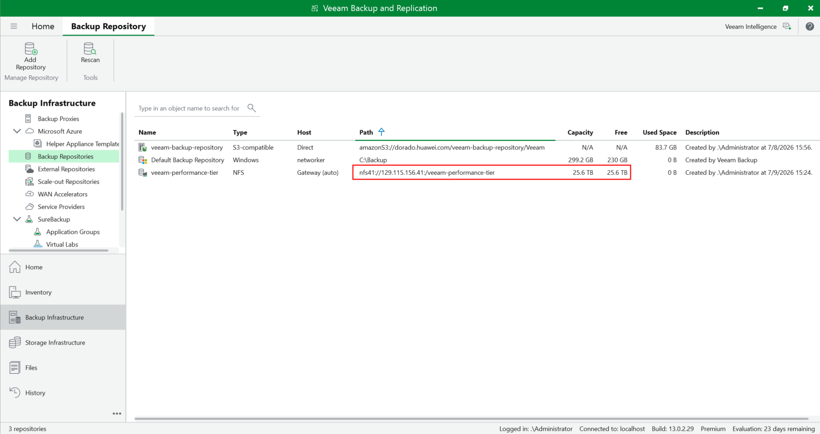Screen dimensions: 820x434
Task: Click the Default Backup Repository row icon
Action: [143, 160]
